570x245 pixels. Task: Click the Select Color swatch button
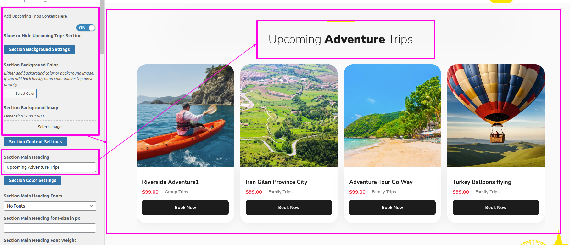click(x=20, y=94)
